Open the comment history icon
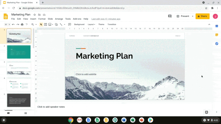The height and width of the screenshot is (124, 221). tap(170, 16)
